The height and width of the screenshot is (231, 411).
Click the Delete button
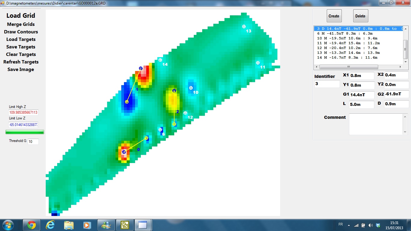(x=360, y=16)
